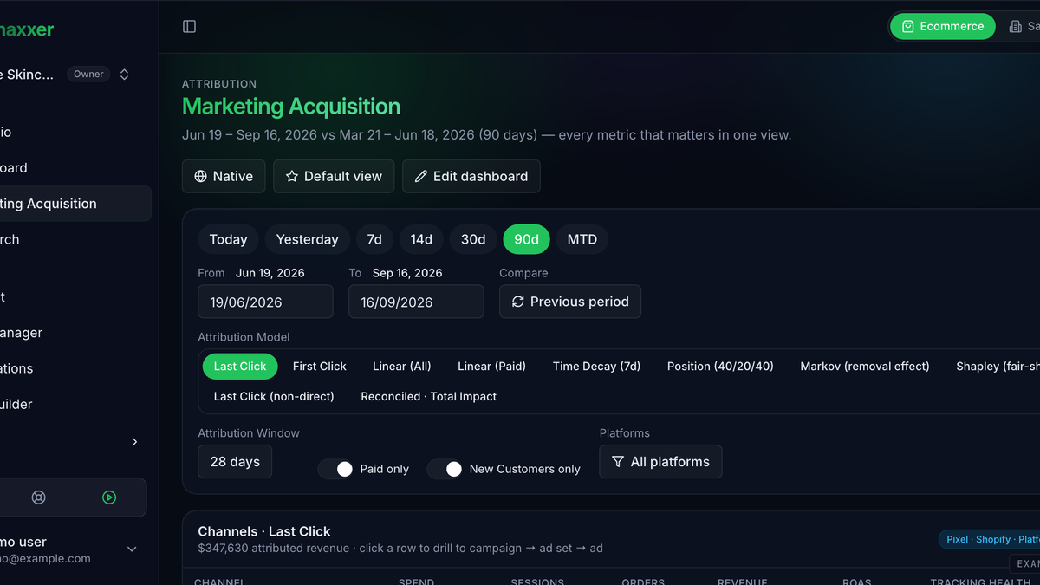Click the star icon in Default view
This screenshot has height=585, width=1040.
coord(292,176)
